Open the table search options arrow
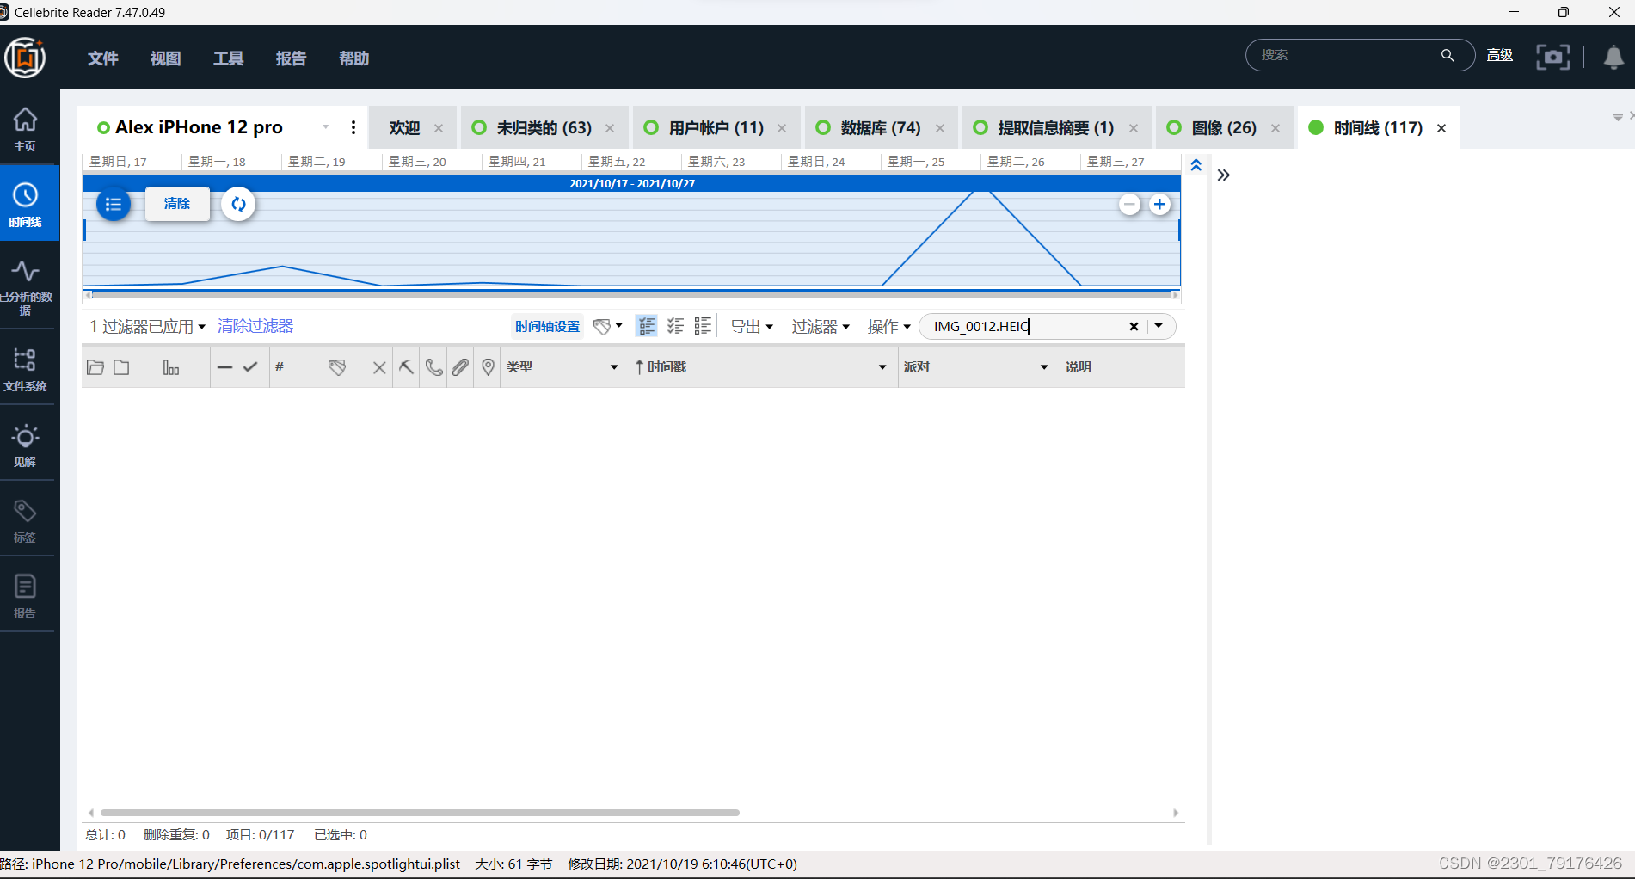The image size is (1635, 879). 1159,326
